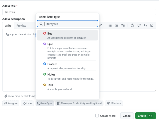Click the purple Epic circle icon
This screenshot has width=159, height=121.
(45, 44)
